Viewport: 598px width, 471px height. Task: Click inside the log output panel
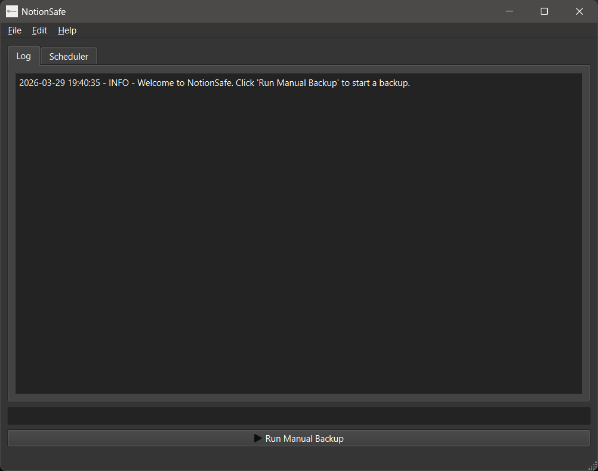pos(298,239)
